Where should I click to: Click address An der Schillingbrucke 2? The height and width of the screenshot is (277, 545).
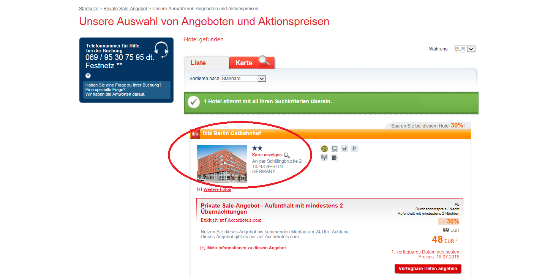(x=277, y=161)
